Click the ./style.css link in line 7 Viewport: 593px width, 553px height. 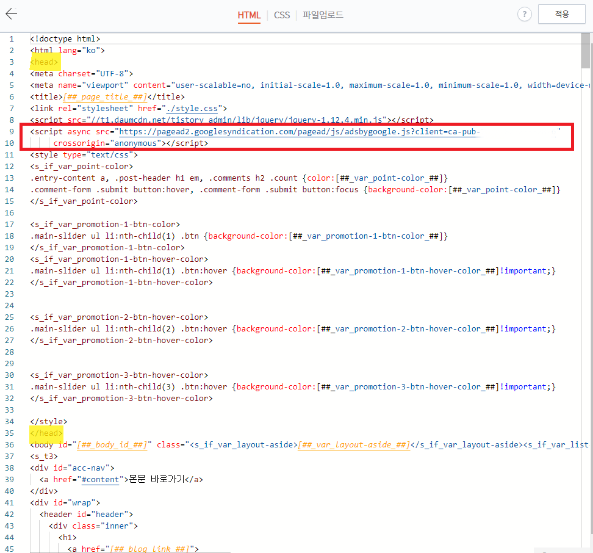pyautogui.click(x=192, y=109)
